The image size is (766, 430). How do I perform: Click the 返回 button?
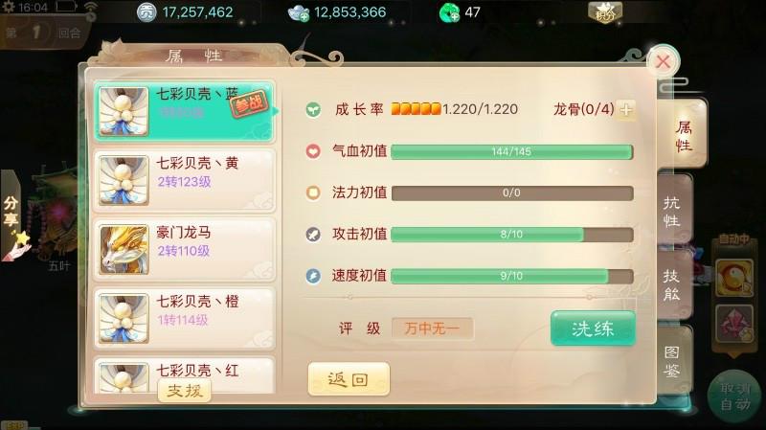[349, 379]
